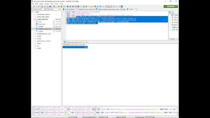
Task: Go to the last row with toolbar icon
Action: 73,7
